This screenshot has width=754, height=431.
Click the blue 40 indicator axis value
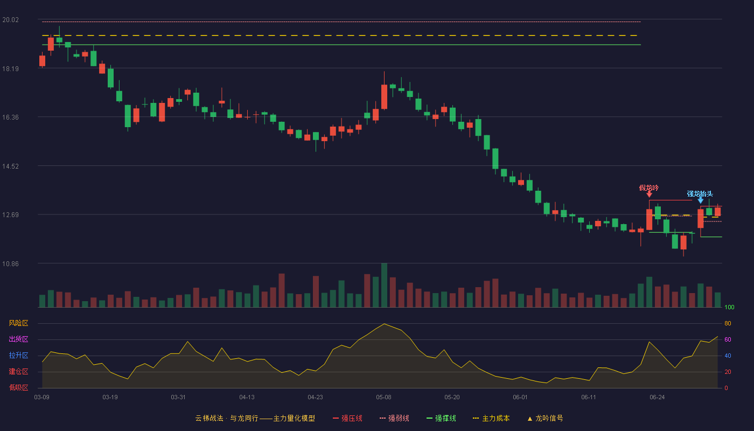pyautogui.click(x=728, y=356)
